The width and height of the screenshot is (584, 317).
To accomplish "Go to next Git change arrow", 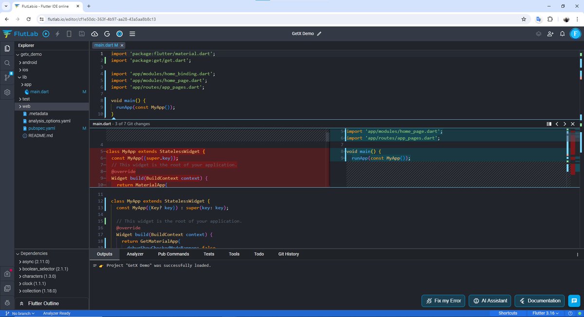I will coord(565,124).
